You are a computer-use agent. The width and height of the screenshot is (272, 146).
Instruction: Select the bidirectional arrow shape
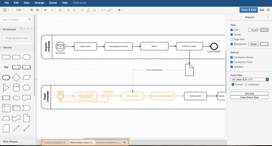click(x=27, y=128)
